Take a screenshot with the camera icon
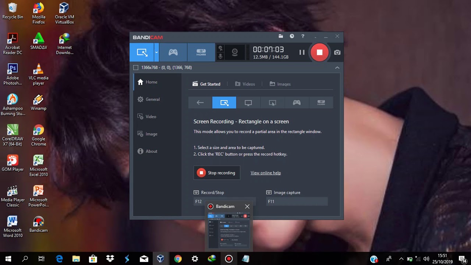 [x=337, y=52]
